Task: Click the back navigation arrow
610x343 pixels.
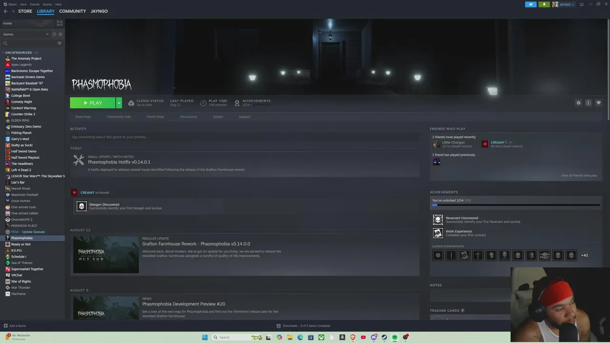Action: pos(6,11)
